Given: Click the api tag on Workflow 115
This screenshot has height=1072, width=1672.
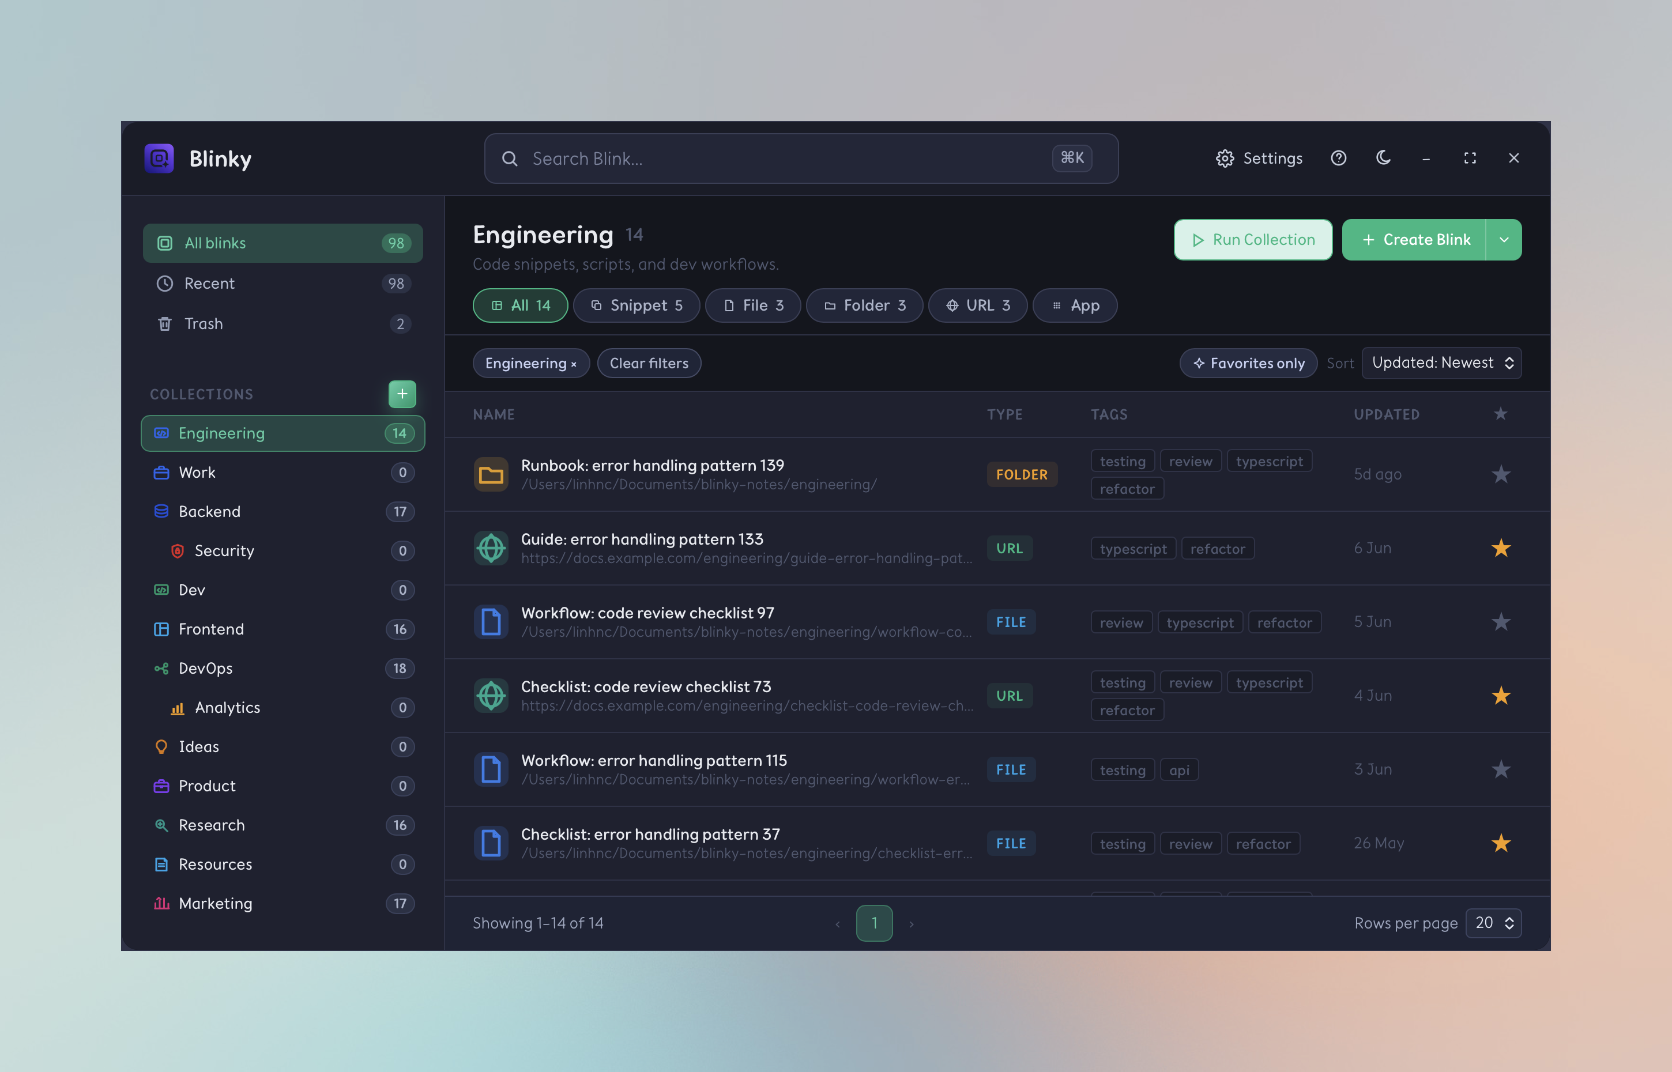Looking at the screenshot, I should coord(1179,770).
